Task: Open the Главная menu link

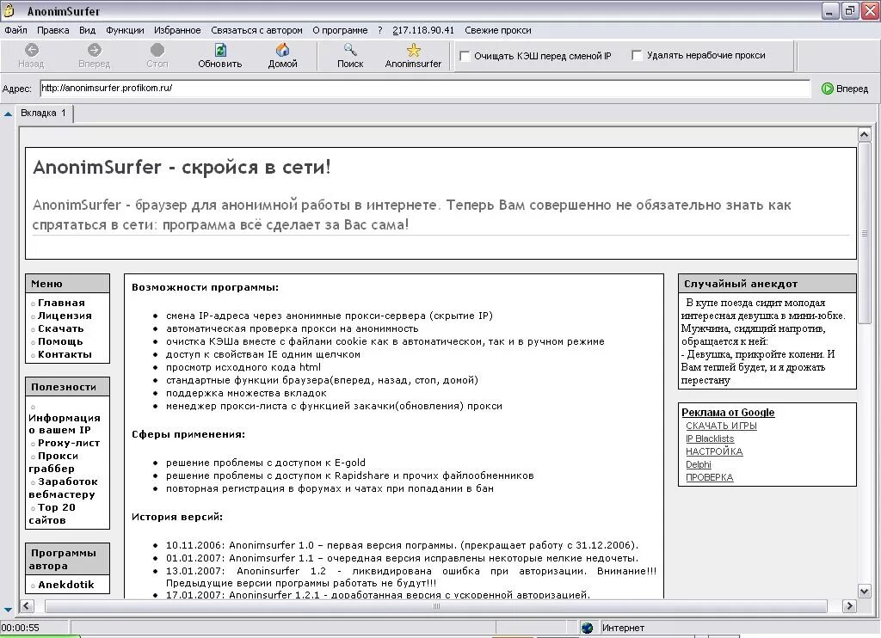Action: 61,303
